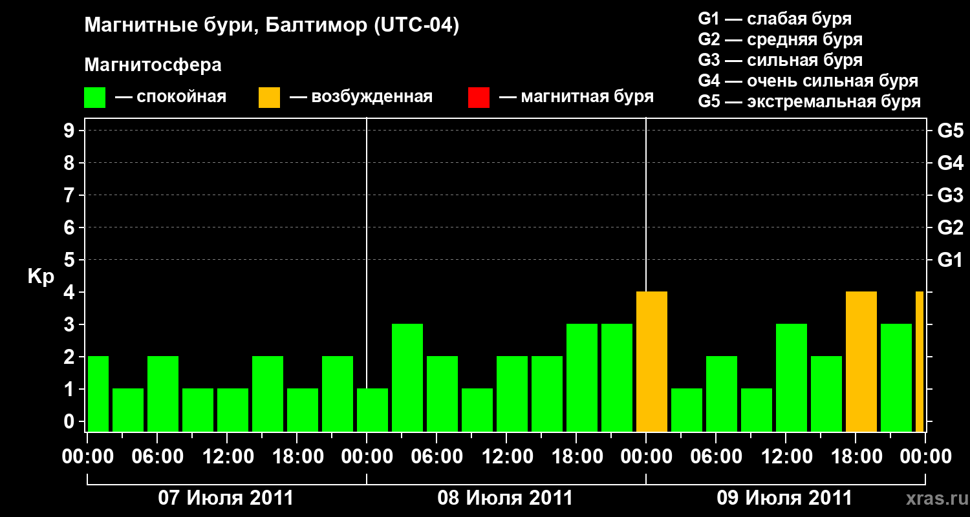
Task: Click the red магнитная буря legend swatch
Action: click(479, 98)
